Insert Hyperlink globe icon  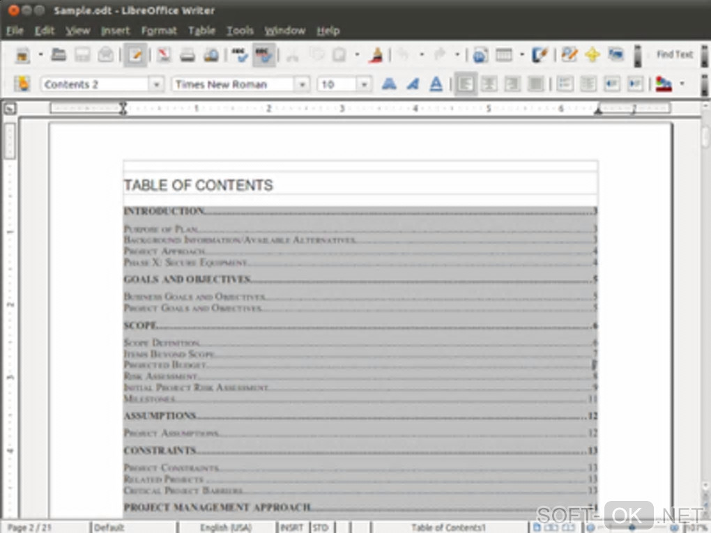click(x=480, y=55)
